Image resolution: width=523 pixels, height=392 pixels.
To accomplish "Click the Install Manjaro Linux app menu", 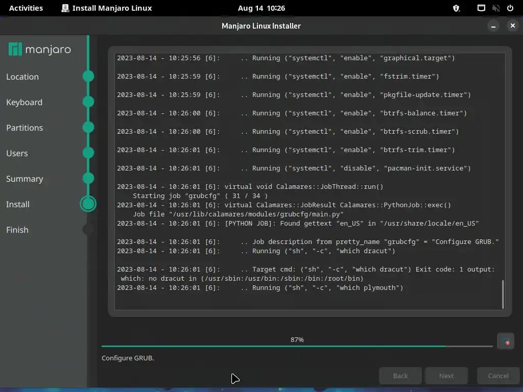I will pos(107,8).
